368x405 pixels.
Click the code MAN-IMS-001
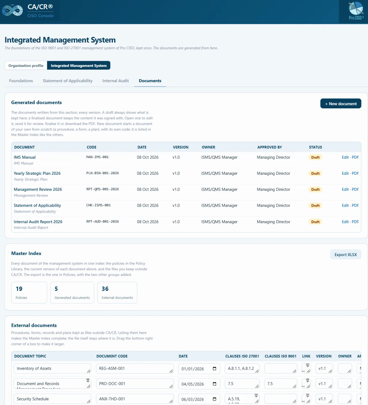point(97,157)
